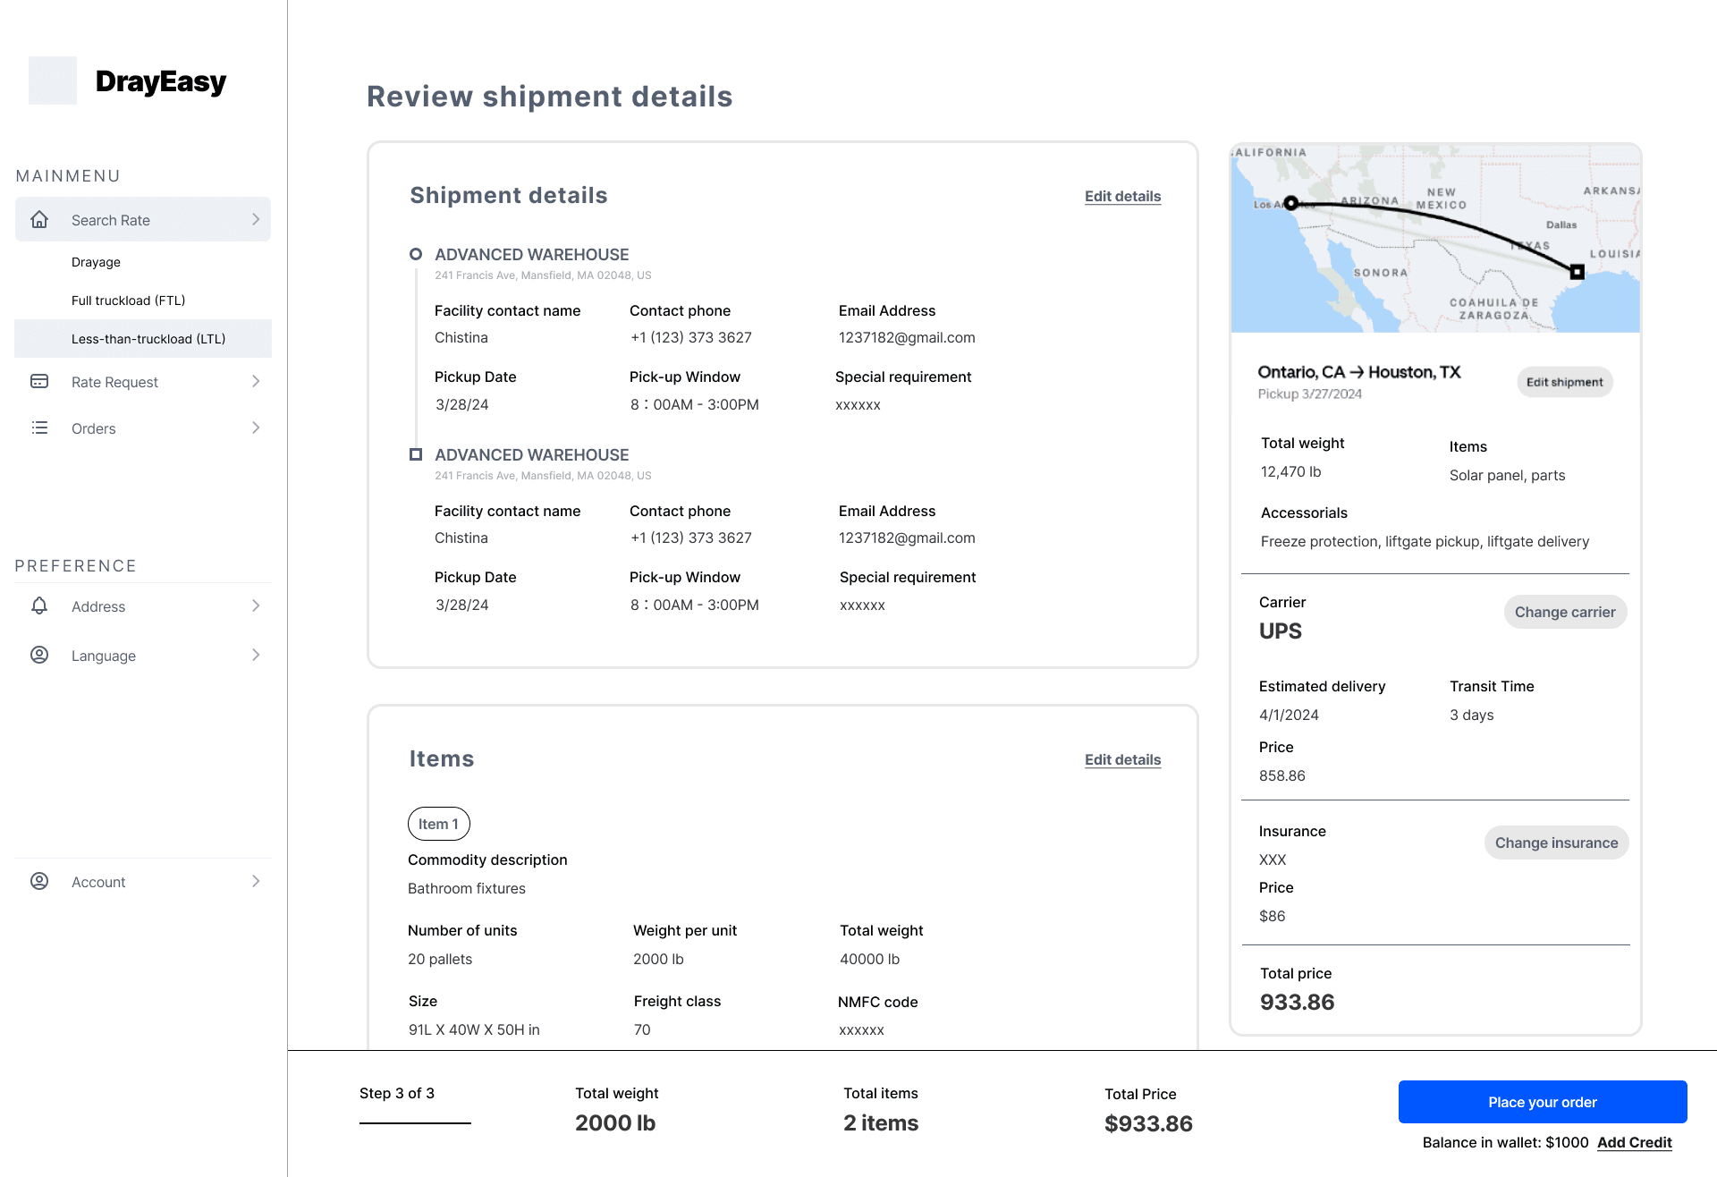Click Edit details in Items section
Screen dimensions: 1717x1177
tap(1122, 759)
